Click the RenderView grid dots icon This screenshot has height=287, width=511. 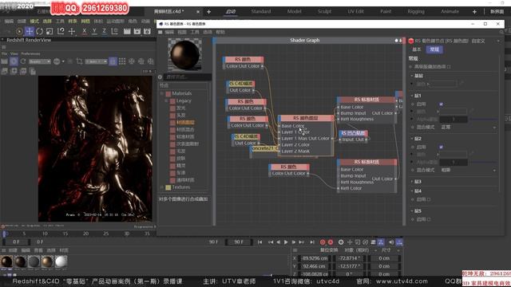click(122, 61)
